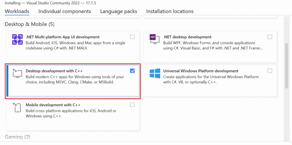
Task: Click the Mobile development with C++ title
Action: click(x=53, y=105)
